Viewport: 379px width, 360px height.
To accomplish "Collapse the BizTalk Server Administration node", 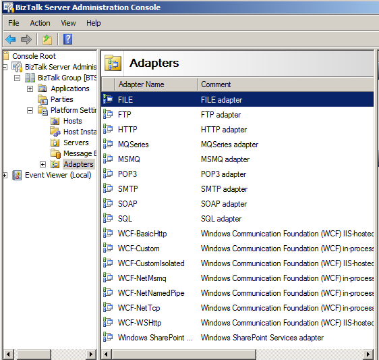I will point(5,67).
